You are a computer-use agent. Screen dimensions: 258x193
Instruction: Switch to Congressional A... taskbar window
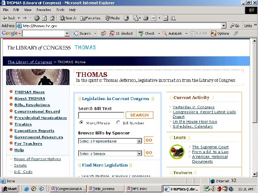tap(68, 189)
